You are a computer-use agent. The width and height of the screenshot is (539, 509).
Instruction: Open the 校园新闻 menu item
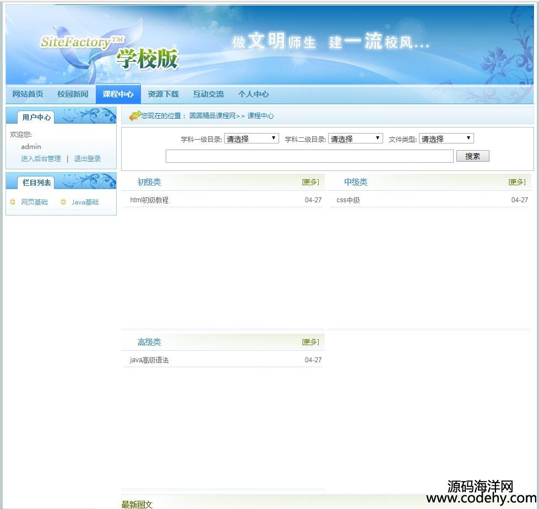click(x=73, y=94)
